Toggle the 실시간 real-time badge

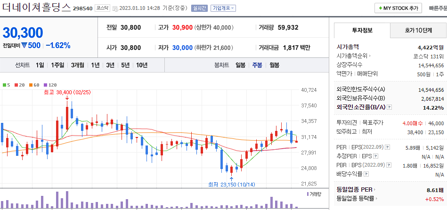point(200,8)
